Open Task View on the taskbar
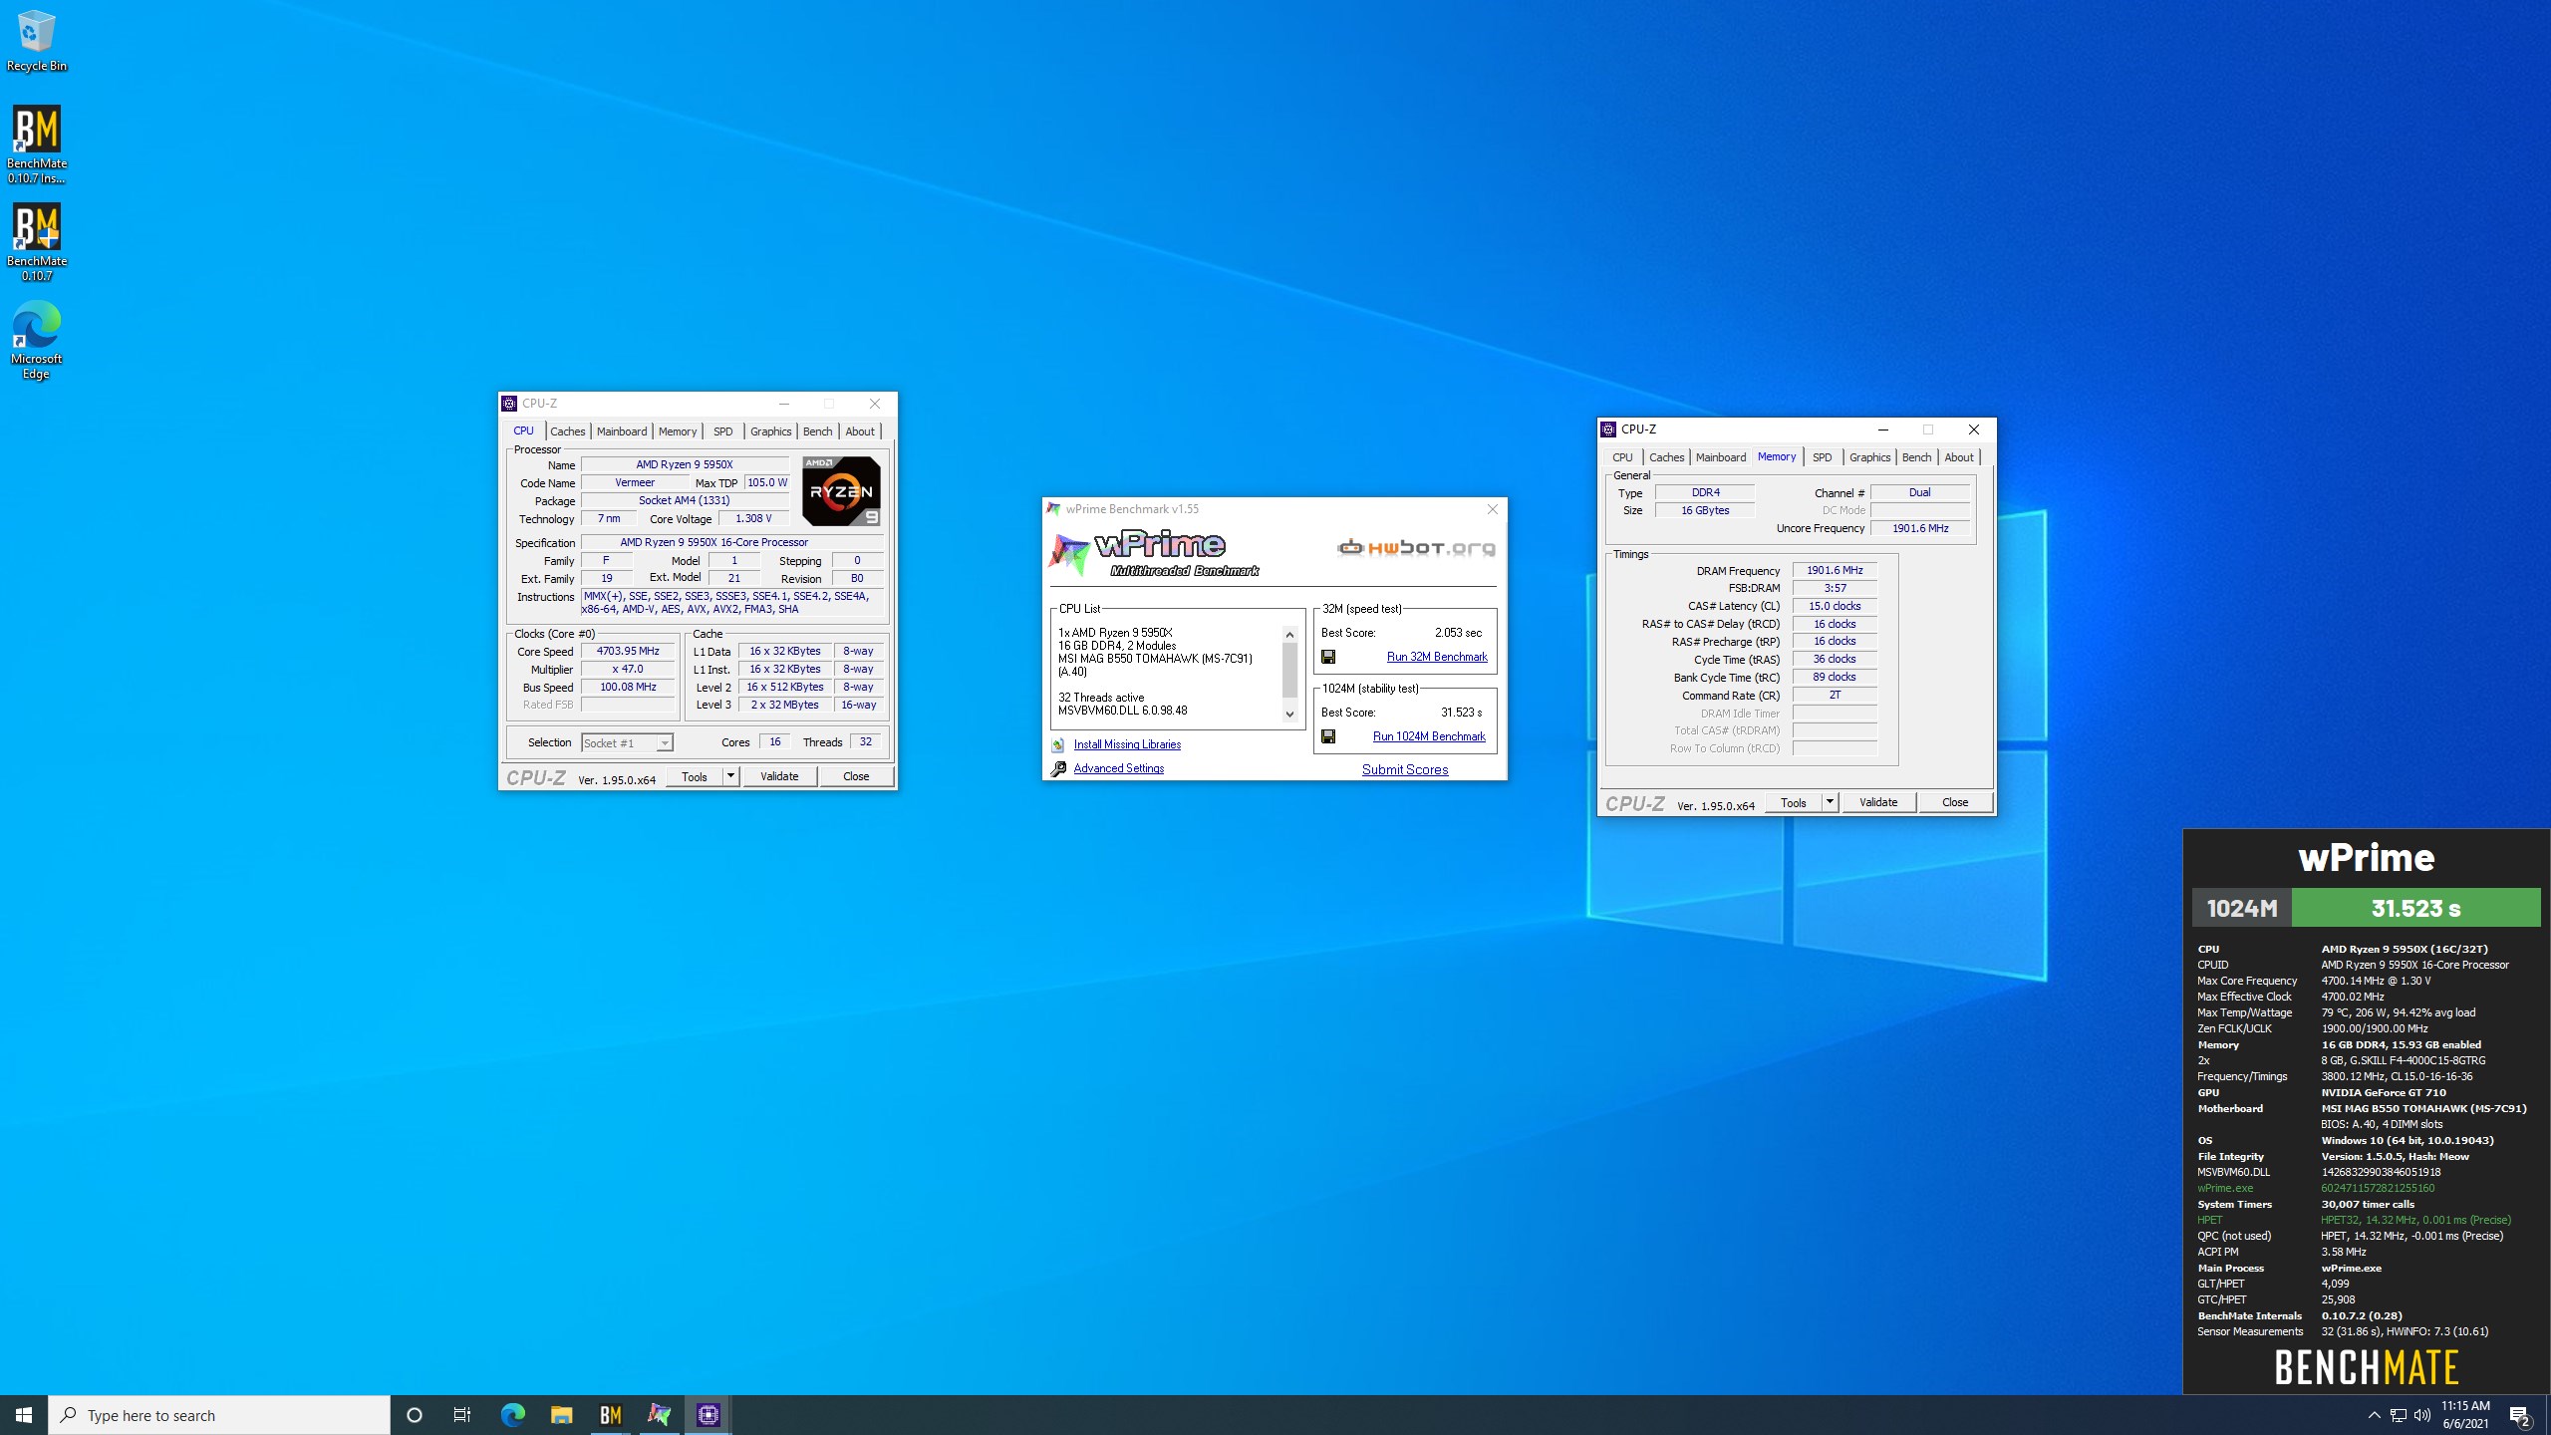 tap(462, 1415)
